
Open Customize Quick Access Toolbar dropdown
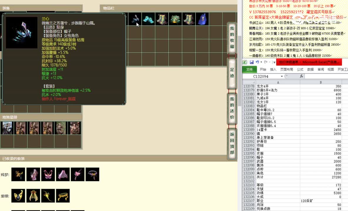pos(275,62)
